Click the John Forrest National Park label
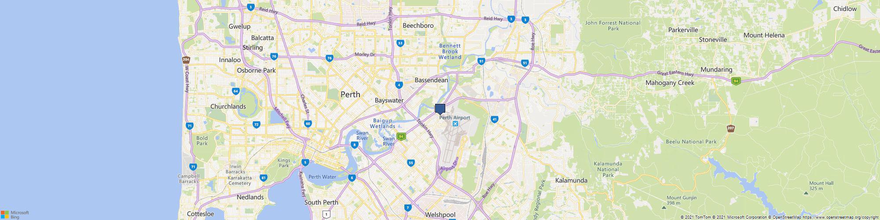880x220 pixels. point(613,26)
